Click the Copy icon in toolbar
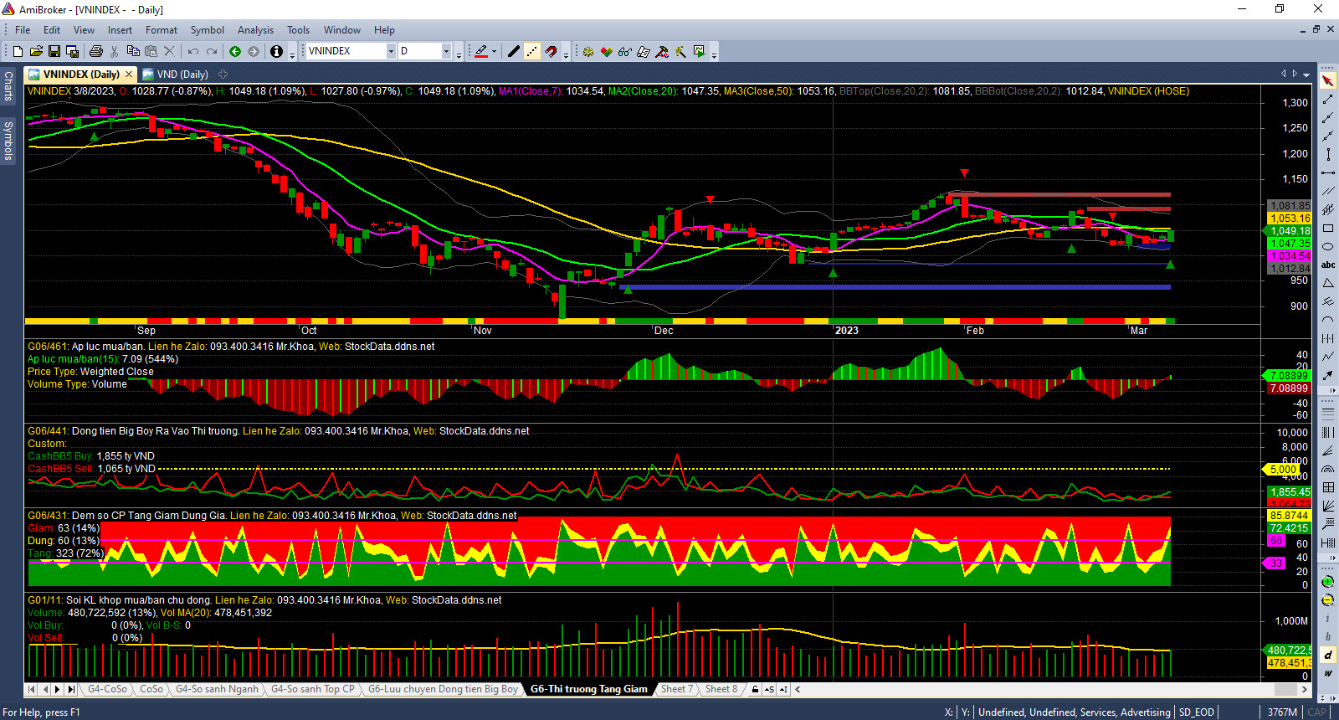1339x720 pixels. pos(133,51)
